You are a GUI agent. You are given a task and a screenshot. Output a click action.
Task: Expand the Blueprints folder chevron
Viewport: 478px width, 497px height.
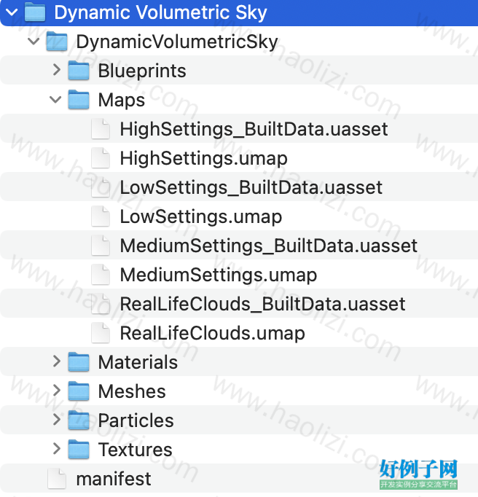tap(56, 70)
